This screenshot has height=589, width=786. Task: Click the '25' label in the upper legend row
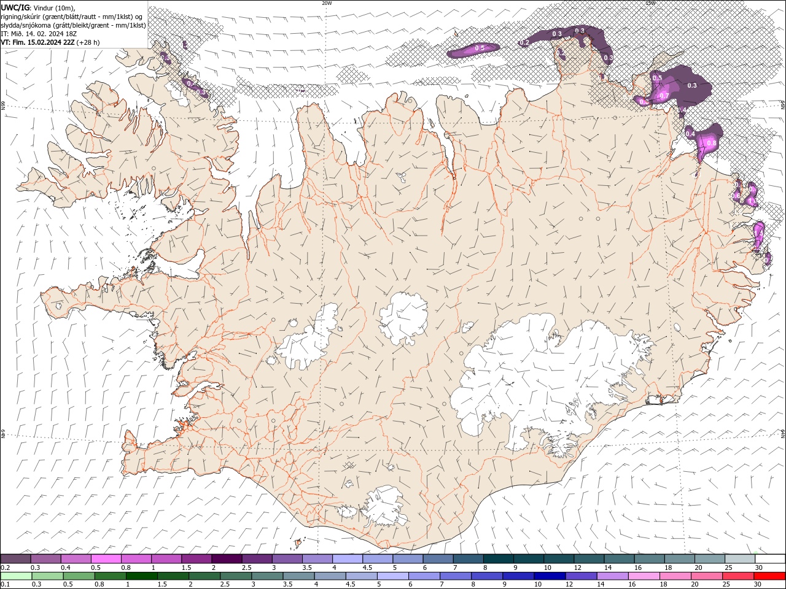coord(728,568)
